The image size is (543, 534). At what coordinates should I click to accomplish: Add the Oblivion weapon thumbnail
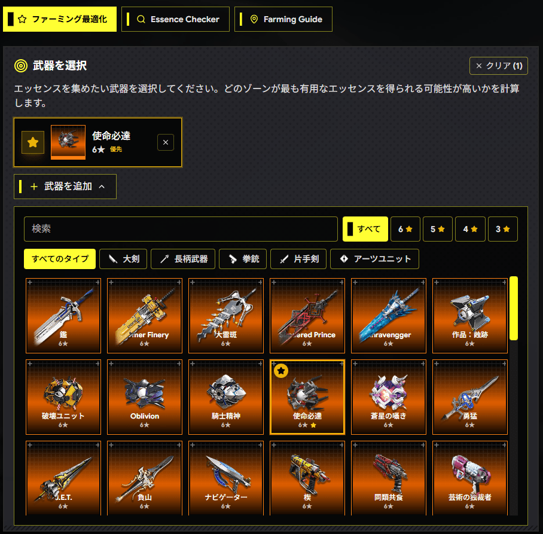click(145, 397)
